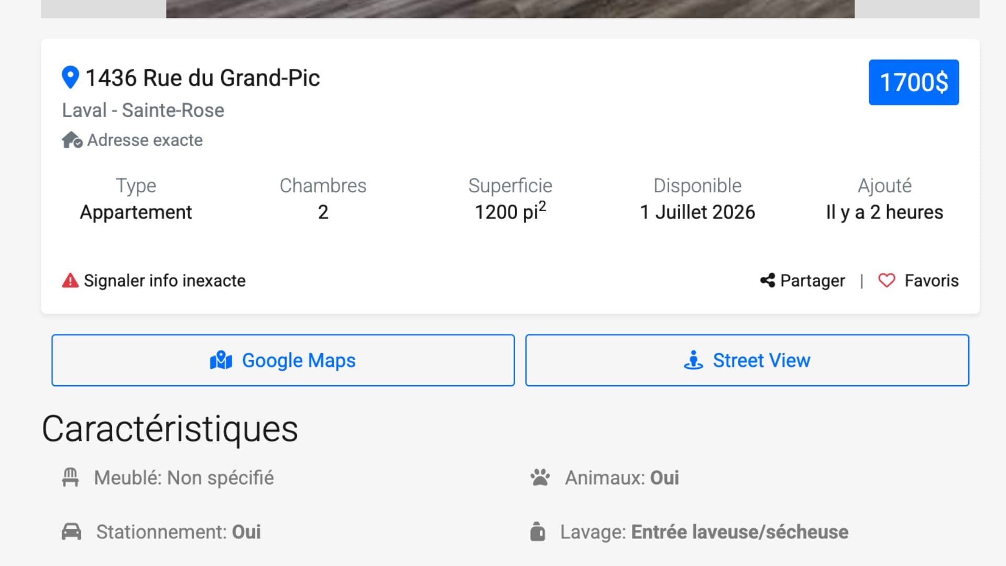1006x566 pixels.
Task: Click the blue location pin icon
Action: click(x=70, y=78)
